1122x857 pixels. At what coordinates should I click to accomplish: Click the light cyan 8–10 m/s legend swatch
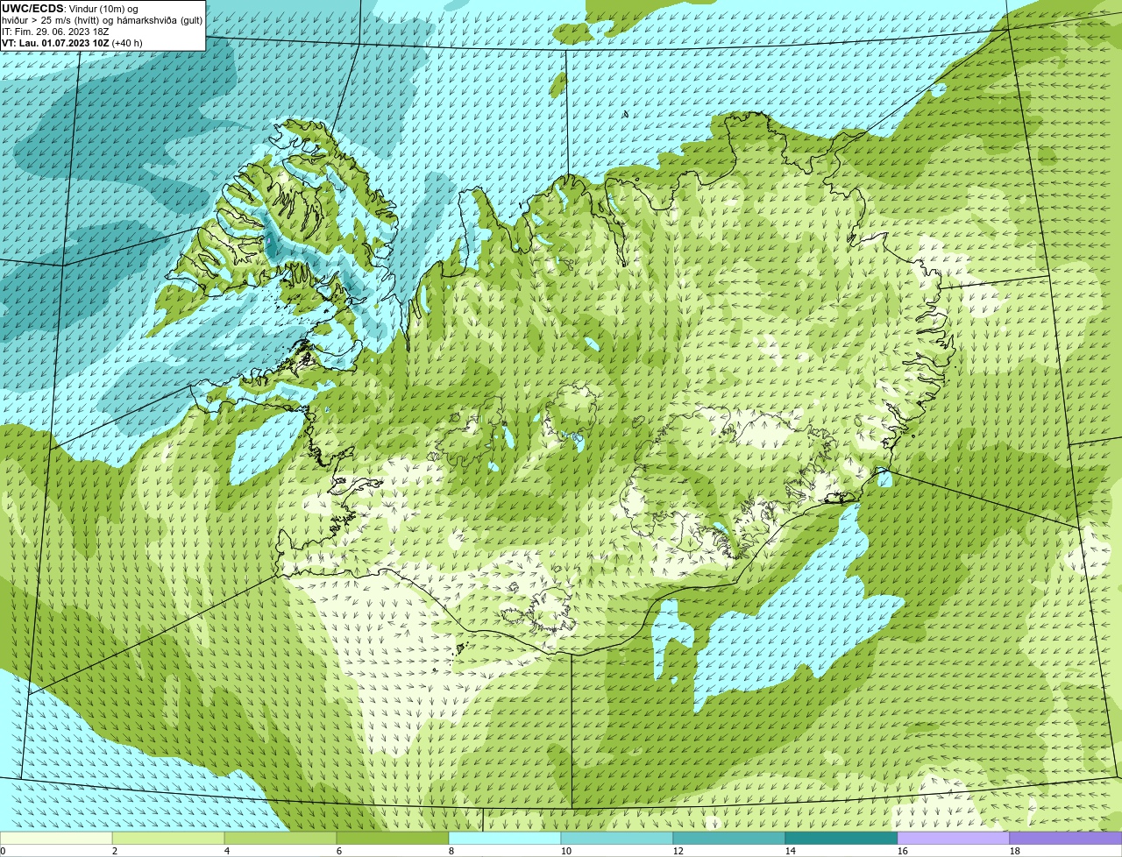(505, 838)
